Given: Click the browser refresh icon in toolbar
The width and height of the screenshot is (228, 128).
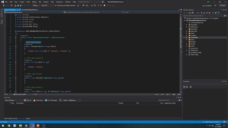Looking at the screenshot, I should [x=78, y=6].
